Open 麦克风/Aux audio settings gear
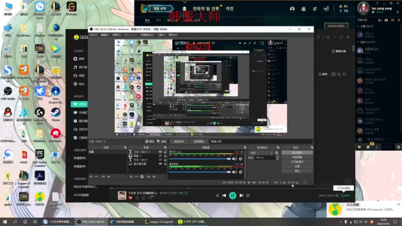This screenshot has width=402, height=226. (241, 159)
